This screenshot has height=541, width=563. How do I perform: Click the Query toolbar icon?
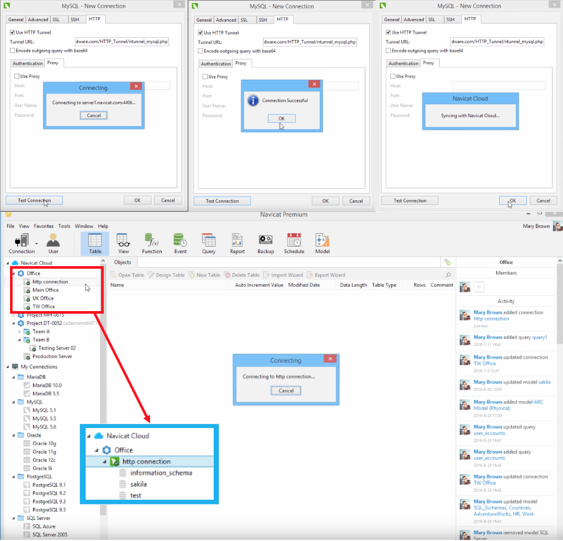tap(208, 243)
